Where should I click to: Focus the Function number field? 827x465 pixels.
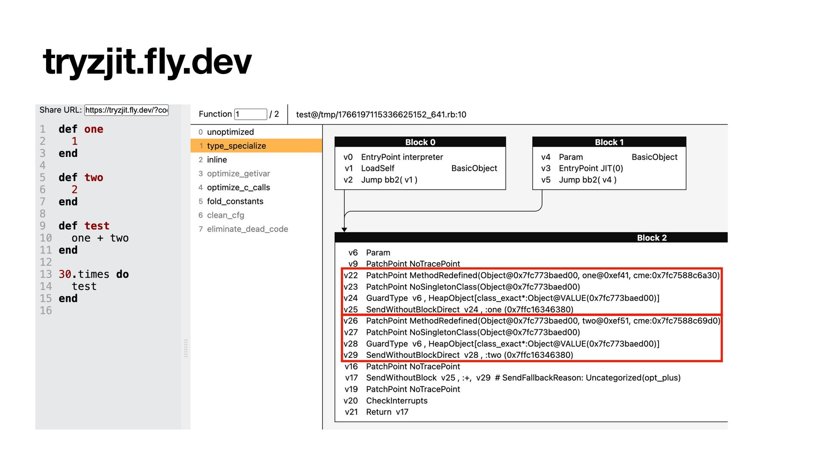click(250, 114)
